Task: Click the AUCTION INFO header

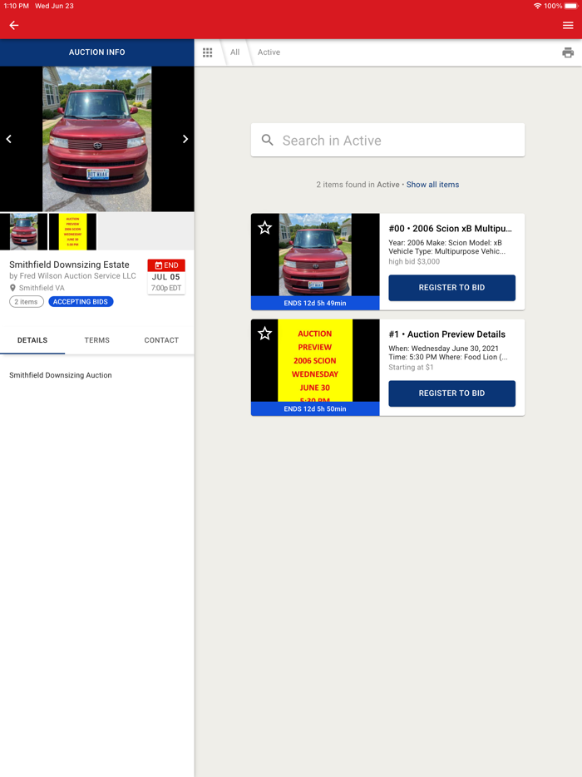Action: pos(97,52)
